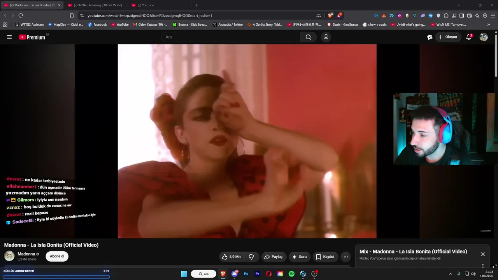Open the Anasayfa / Twitter bookmark
The width and height of the screenshot is (498, 280).
point(228,24)
